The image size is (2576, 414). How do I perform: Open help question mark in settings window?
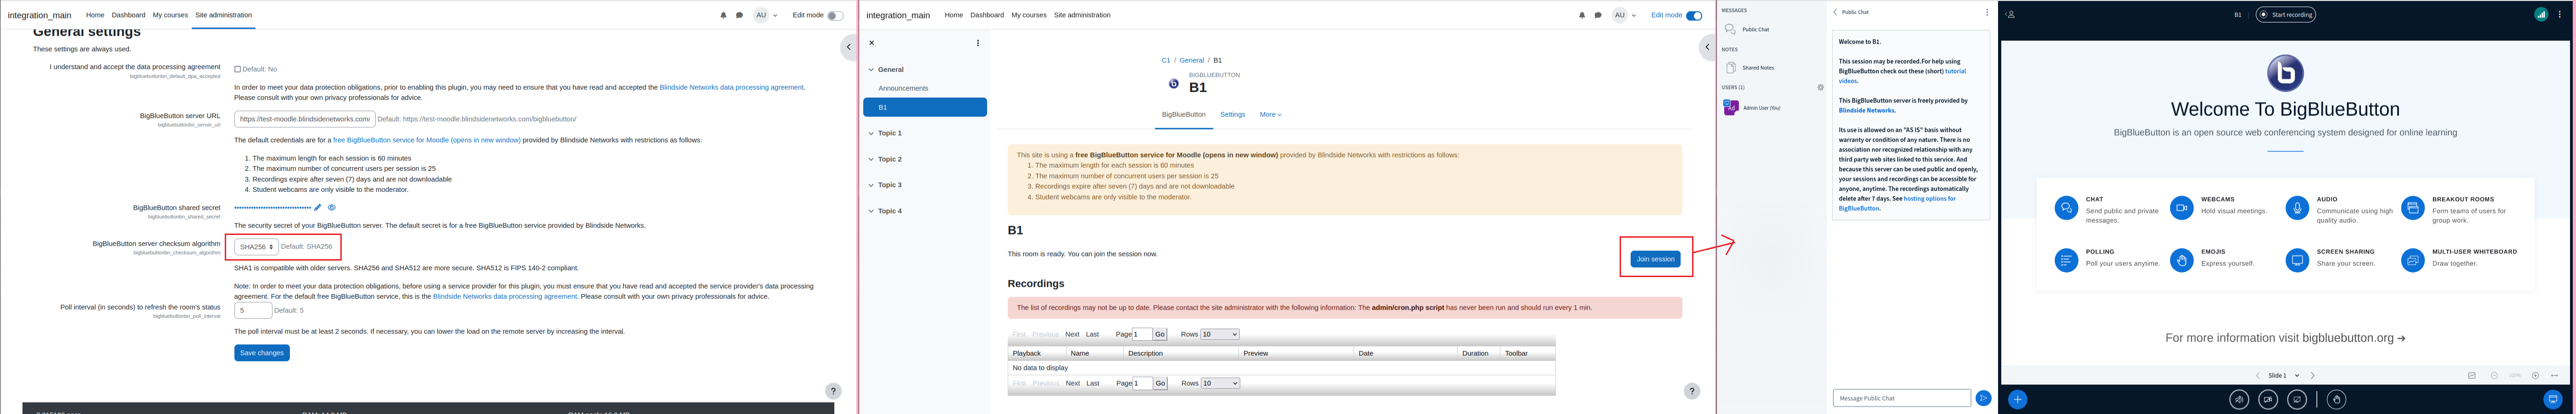coord(833,391)
